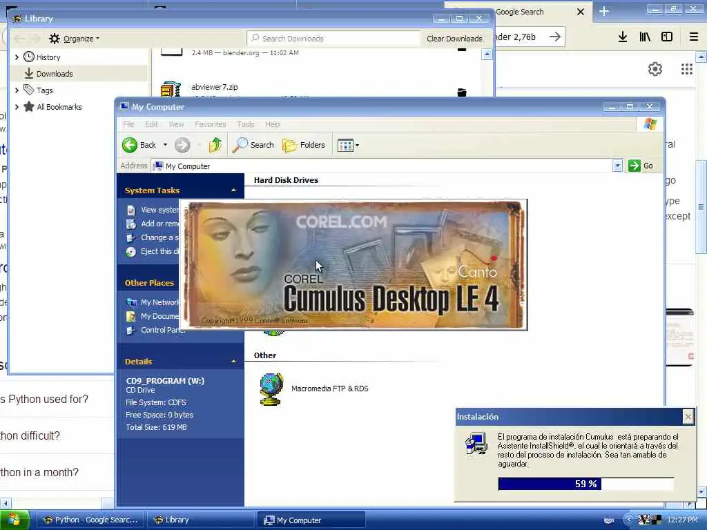
Task: Go up one folder level
Action: coord(215,145)
